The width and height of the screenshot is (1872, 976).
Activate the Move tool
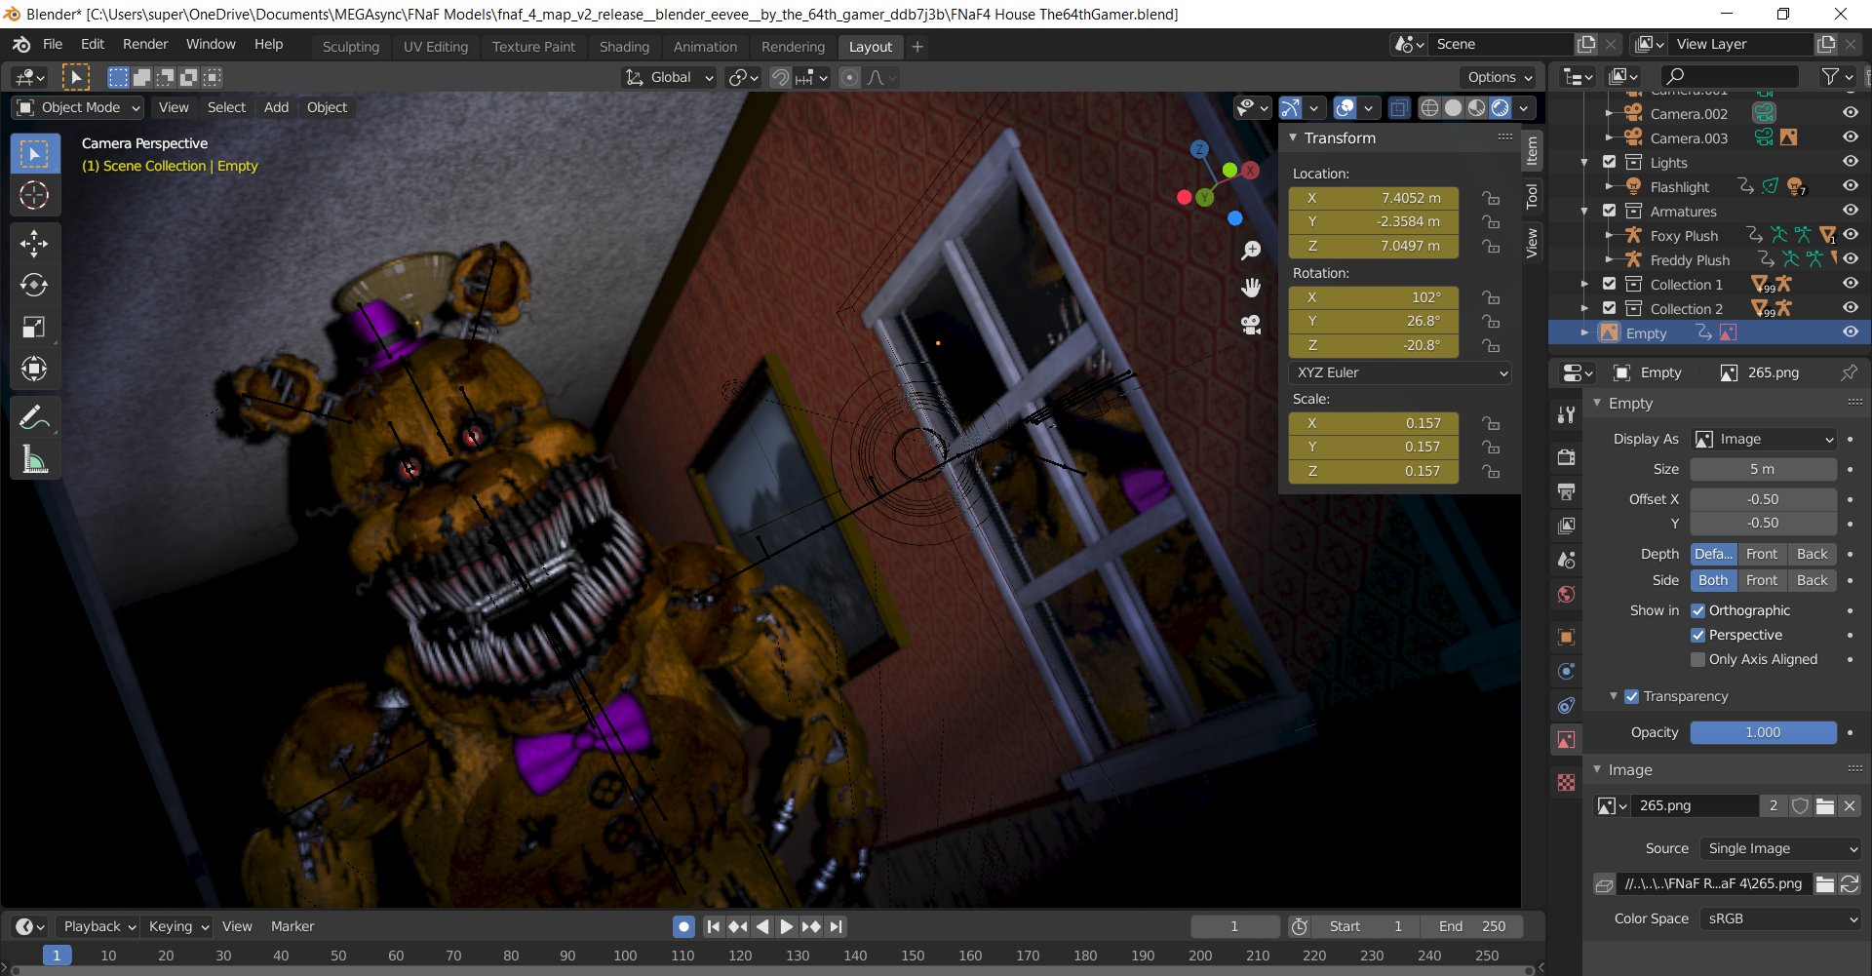35,244
